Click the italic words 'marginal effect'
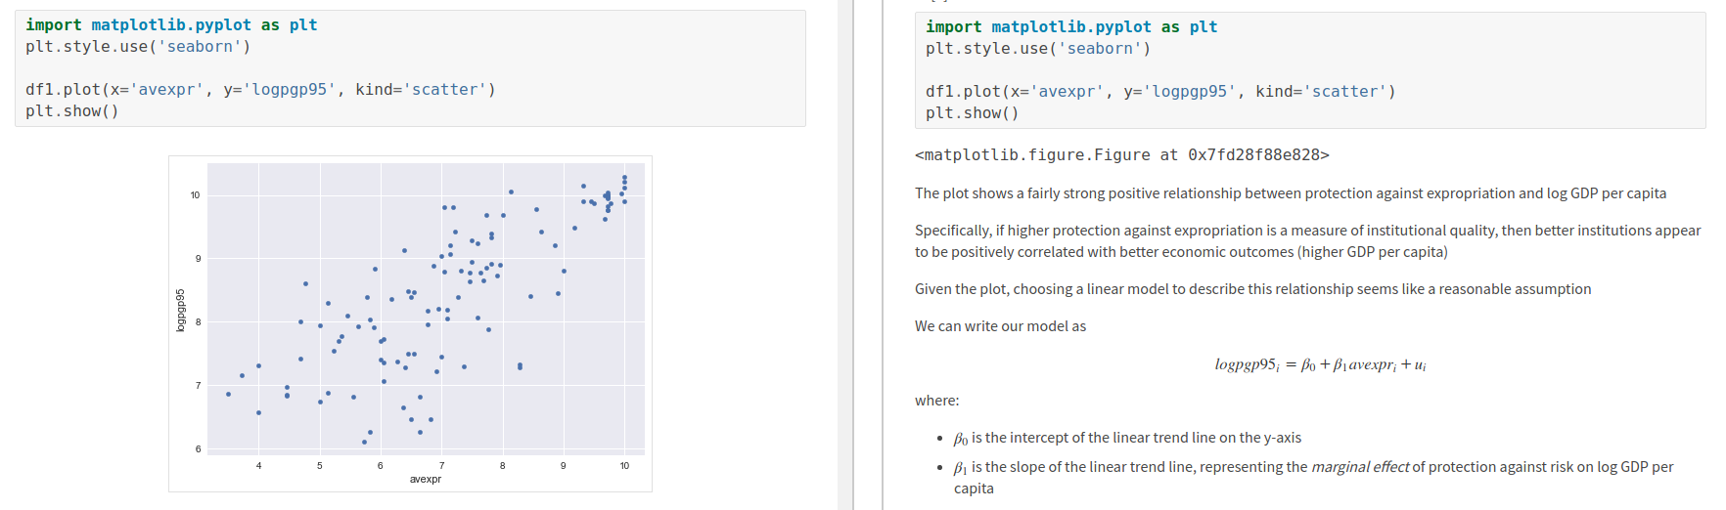 [x=1360, y=467]
